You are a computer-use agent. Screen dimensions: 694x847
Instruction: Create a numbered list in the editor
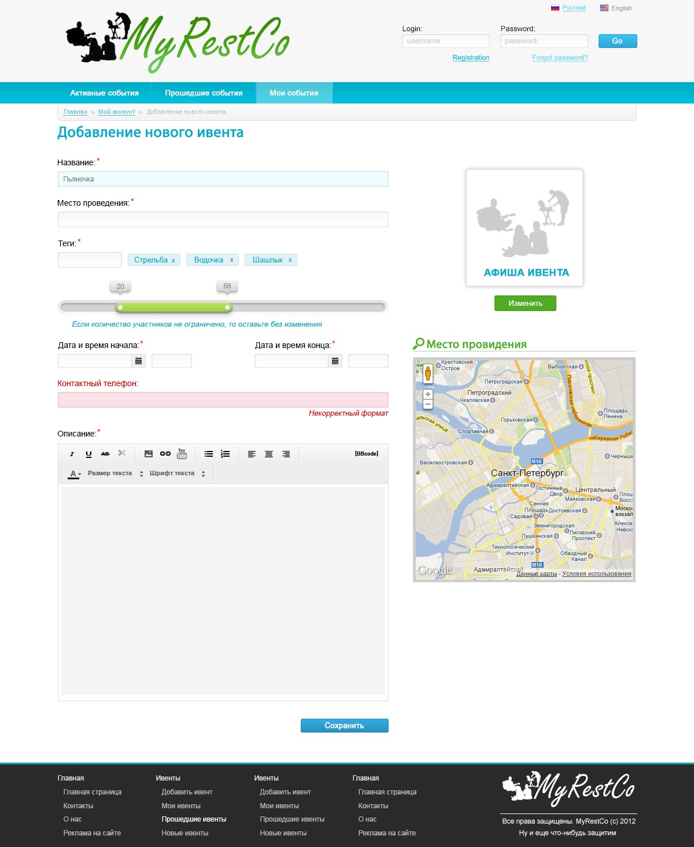point(226,454)
